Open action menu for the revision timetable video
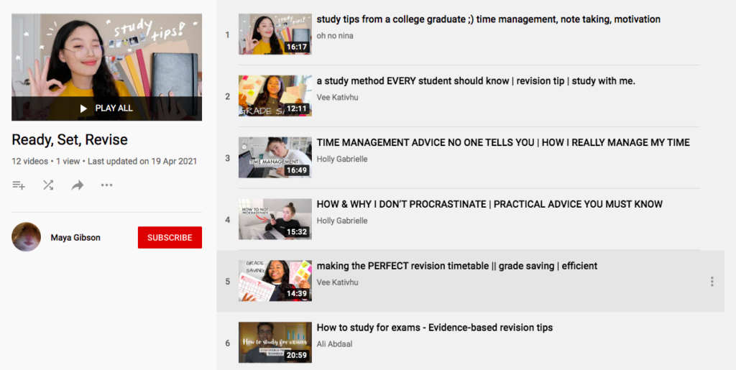The height and width of the screenshot is (370, 736). point(712,282)
